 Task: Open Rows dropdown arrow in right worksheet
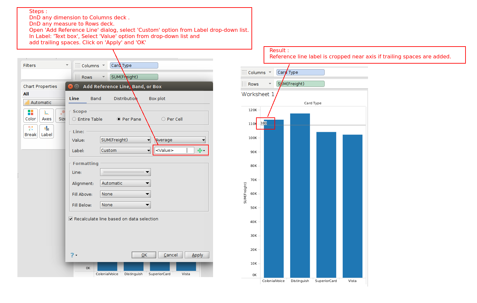[270, 84]
